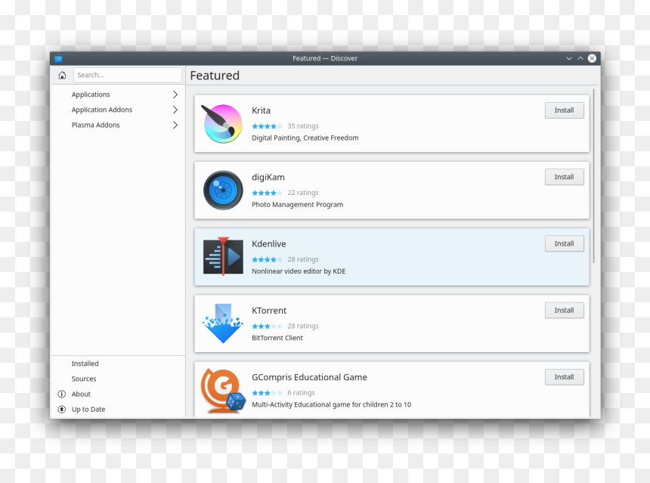Install GCompris Educational Game
The width and height of the screenshot is (650, 483).
pyautogui.click(x=564, y=377)
